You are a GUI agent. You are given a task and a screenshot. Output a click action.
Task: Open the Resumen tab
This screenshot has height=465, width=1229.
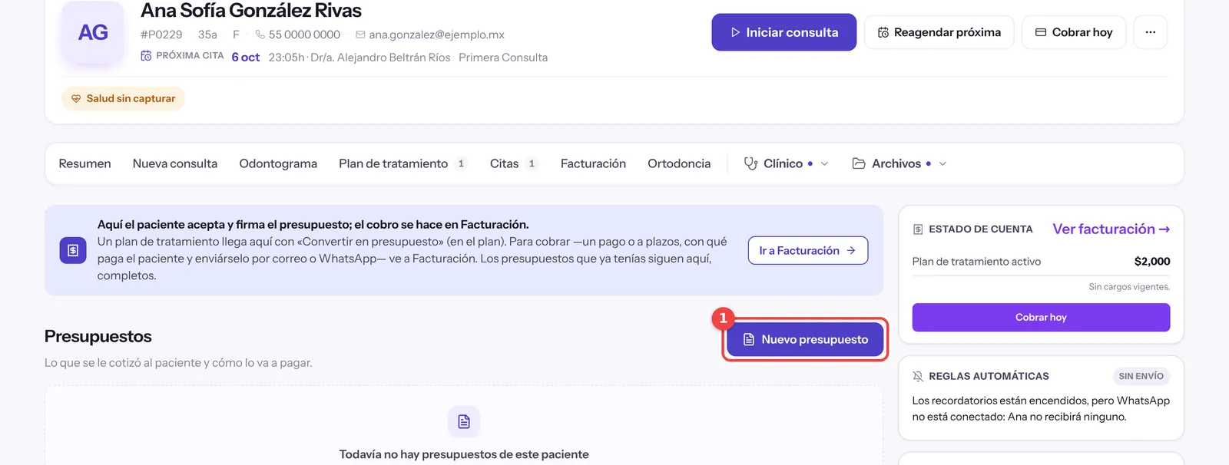pyautogui.click(x=85, y=163)
